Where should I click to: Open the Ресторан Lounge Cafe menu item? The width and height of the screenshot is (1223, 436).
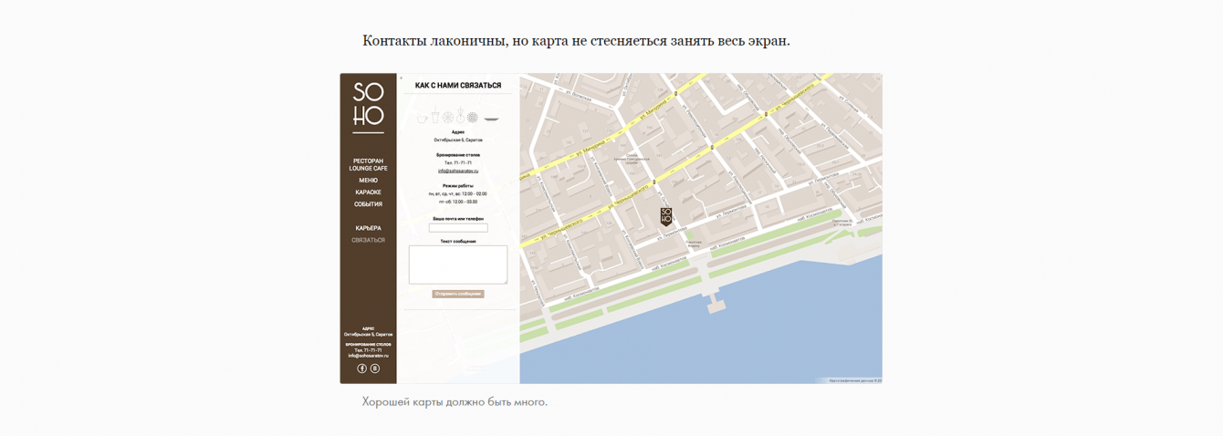click(x=368, y=164)
